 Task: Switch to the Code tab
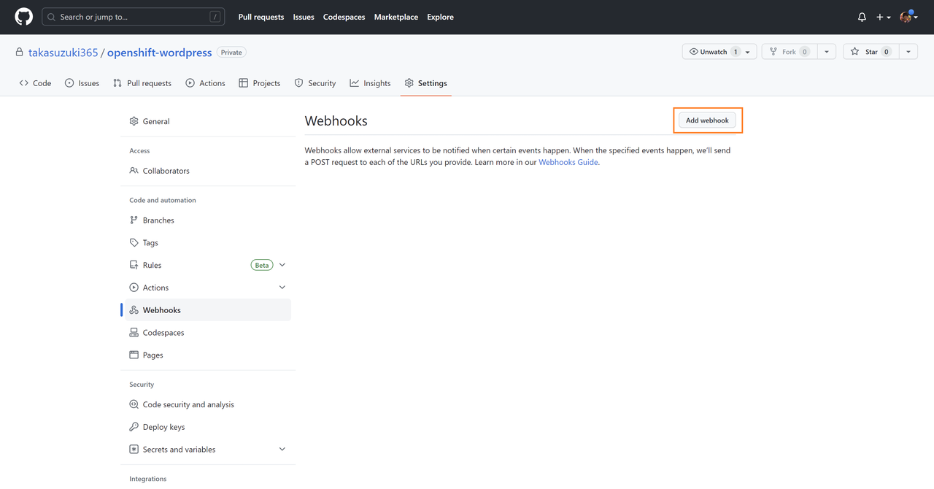click(35, 83)
